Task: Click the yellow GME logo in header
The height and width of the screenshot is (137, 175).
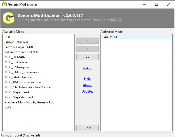Action: coord(8,18)
